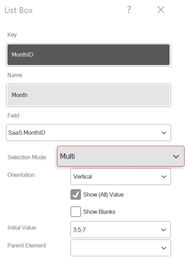Close the List Box dialog
Viewport: 187px width, 264px height.
coord(161,10)
